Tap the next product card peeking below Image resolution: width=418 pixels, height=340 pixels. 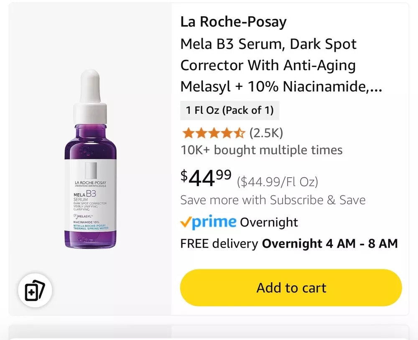pos(209,332)
